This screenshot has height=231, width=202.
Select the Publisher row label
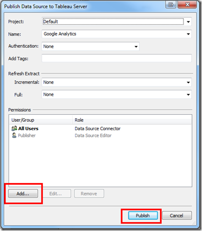pos(26,136)
